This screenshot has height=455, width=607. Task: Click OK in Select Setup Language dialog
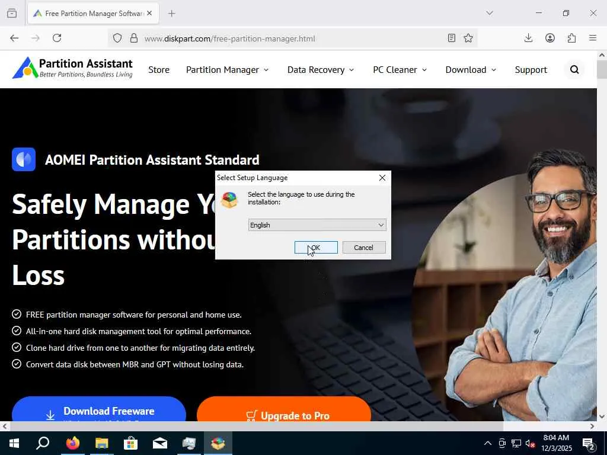pyautogui.click(x=316, y=248)
